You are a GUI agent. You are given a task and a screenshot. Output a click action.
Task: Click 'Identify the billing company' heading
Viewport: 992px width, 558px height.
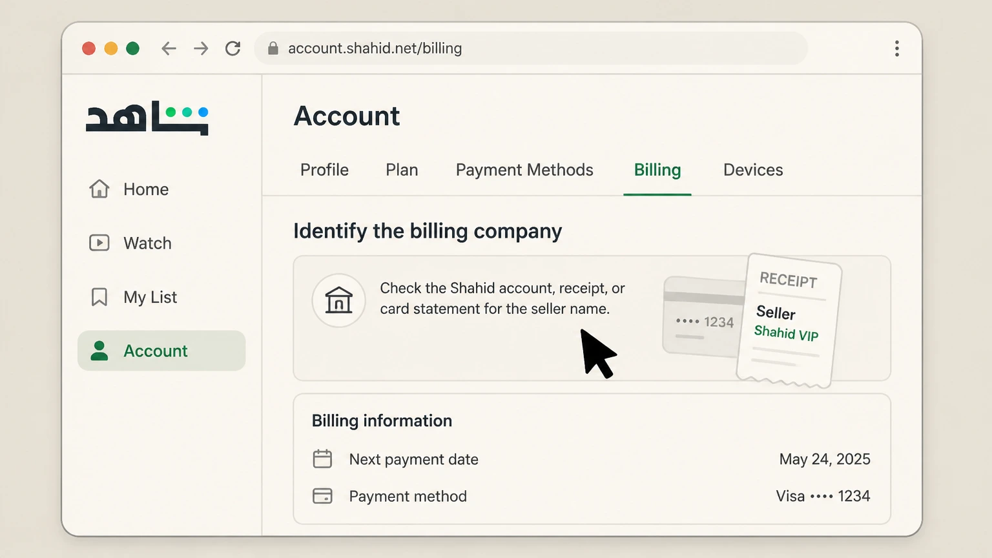click(428, 231)
